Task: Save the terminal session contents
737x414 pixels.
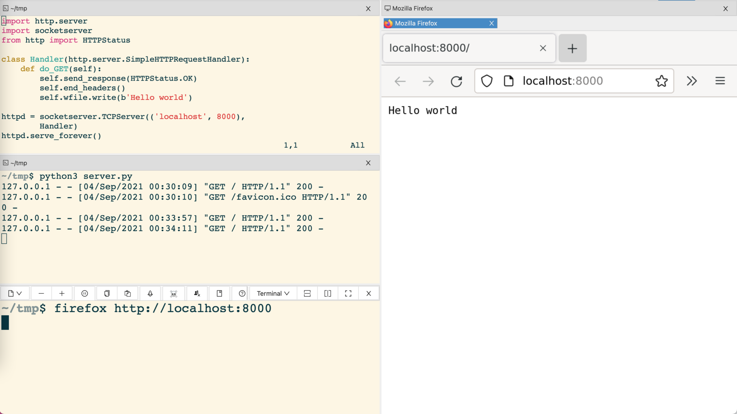Action: point(219,293)
